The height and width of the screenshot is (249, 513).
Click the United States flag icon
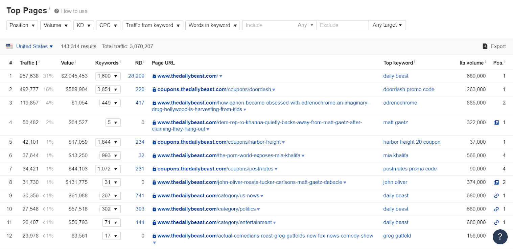tap(9, 47)
